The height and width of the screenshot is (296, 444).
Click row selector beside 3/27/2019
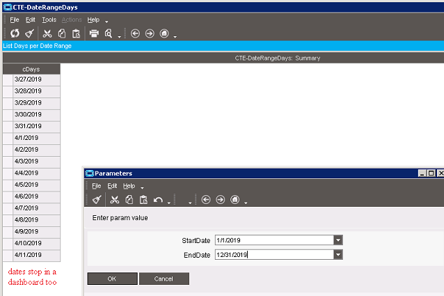click(8, 79)
